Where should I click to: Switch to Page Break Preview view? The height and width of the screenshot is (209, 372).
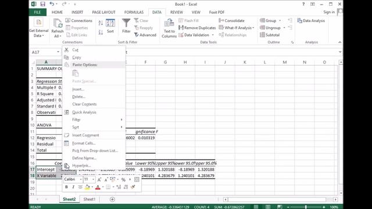[280, 207]
